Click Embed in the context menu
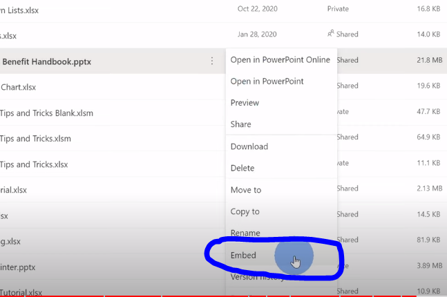The height and width of the screenshot is (297, 447). 243,255
